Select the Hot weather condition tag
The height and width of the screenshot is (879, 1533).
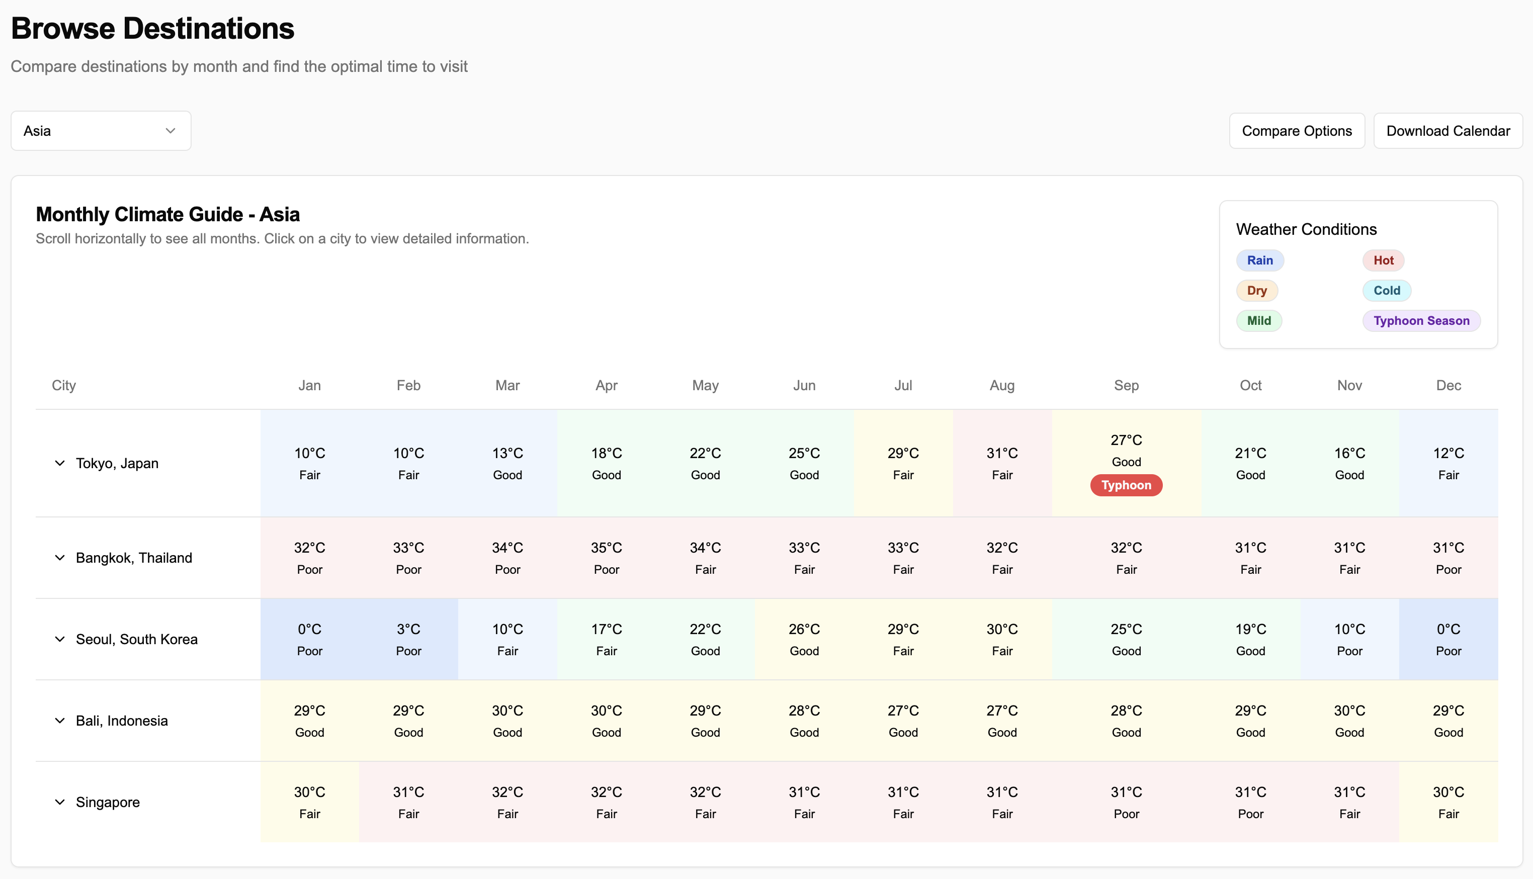coord(1383,260)
